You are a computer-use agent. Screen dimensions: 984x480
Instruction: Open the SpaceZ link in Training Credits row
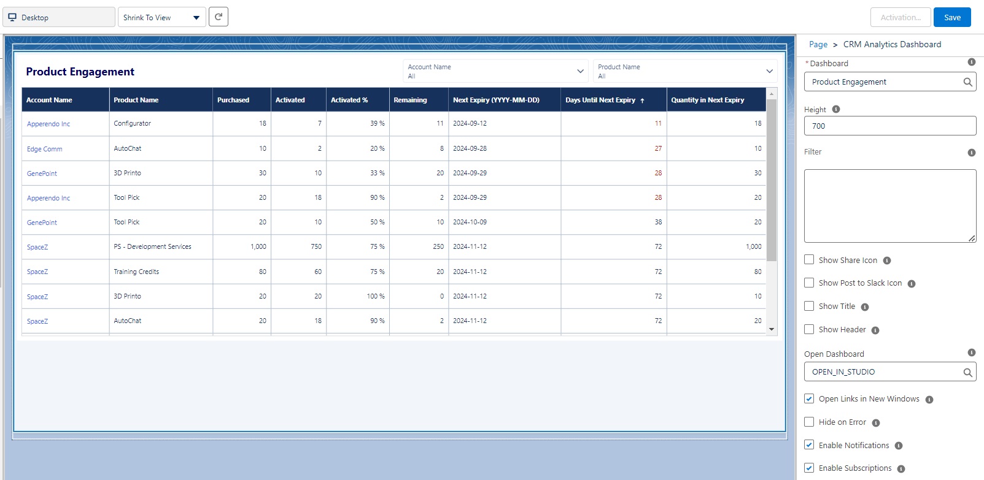point(37,272)
